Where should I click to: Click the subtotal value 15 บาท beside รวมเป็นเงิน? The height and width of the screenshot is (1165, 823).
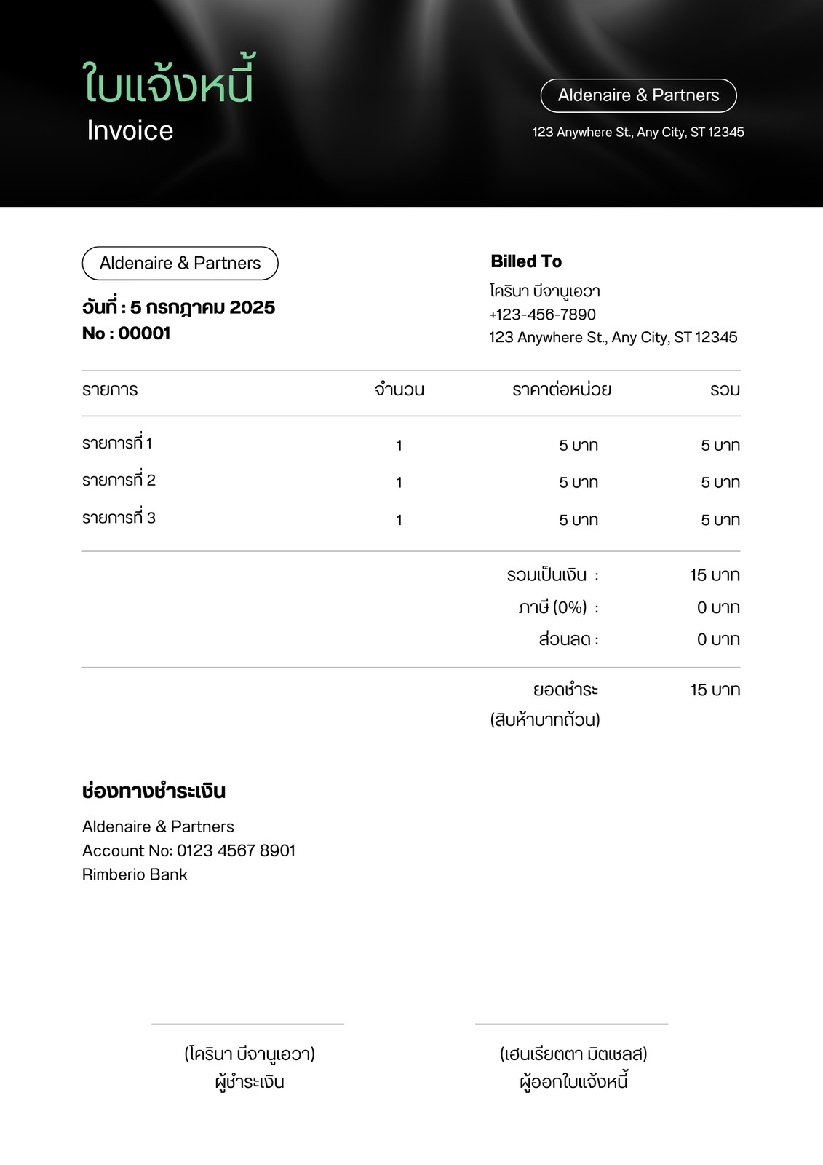(715, 575)
